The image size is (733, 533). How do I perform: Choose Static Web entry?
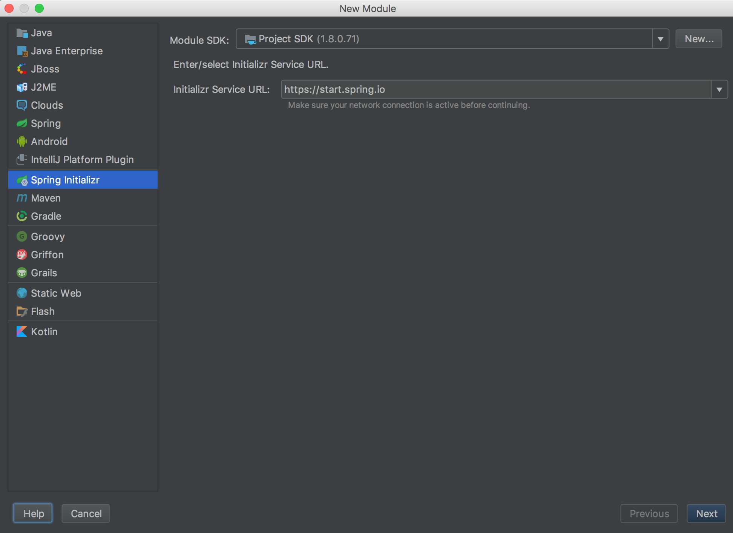tap(83, 293)
